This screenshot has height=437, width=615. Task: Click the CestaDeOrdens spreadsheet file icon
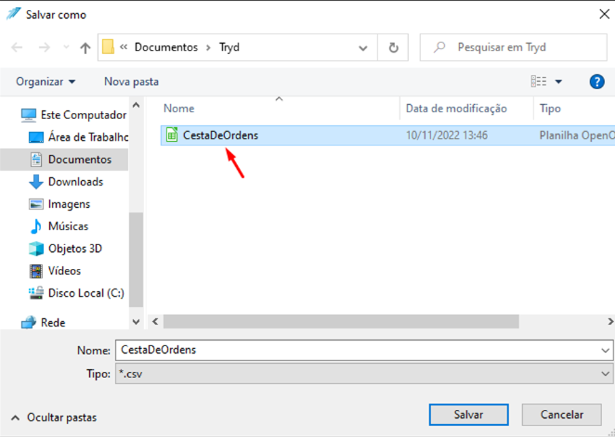[x=172, y=135]
